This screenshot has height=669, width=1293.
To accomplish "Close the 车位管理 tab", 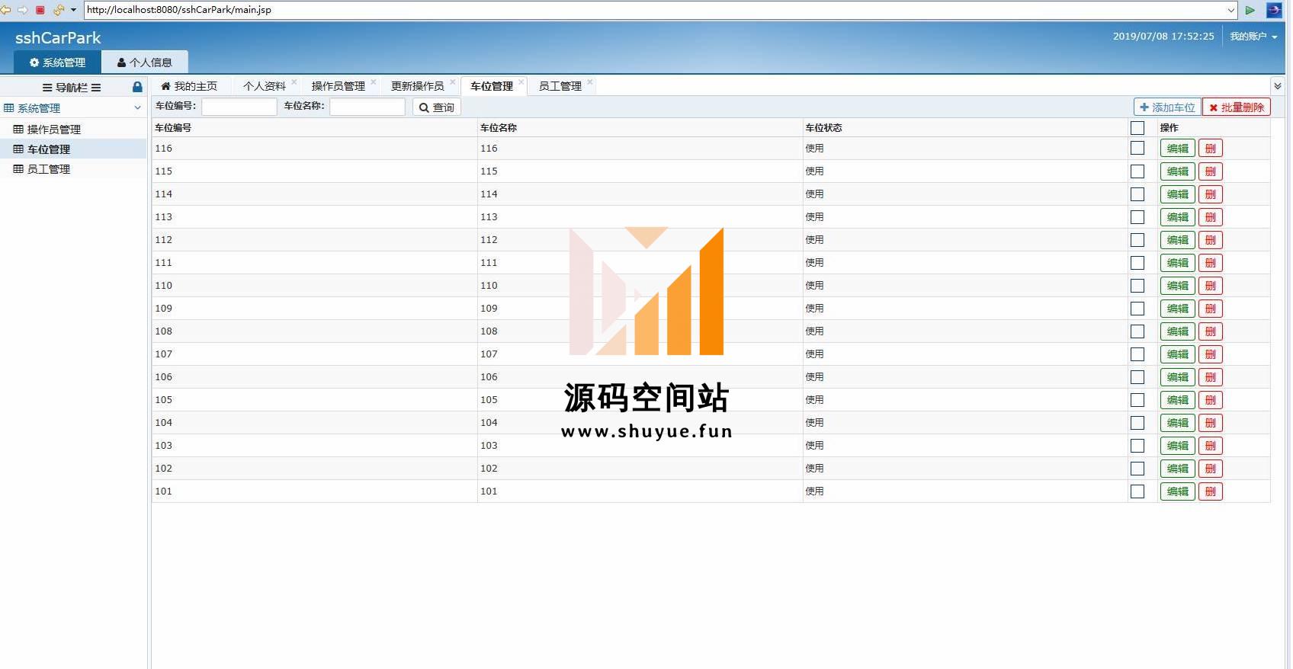I will tap(521, 82).
